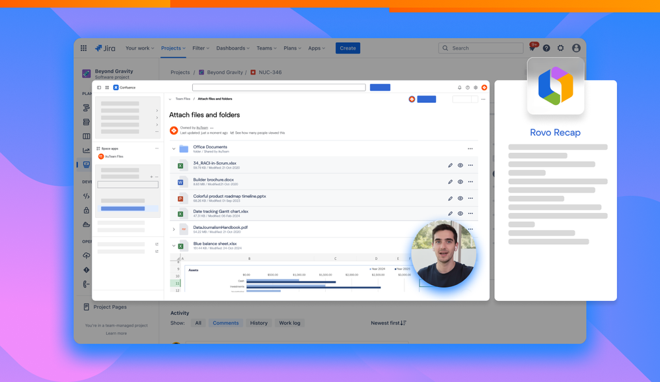Open the Jira sidebar board columns icon
The height and width of the screenshot is (382, 660).
(87, 136)
